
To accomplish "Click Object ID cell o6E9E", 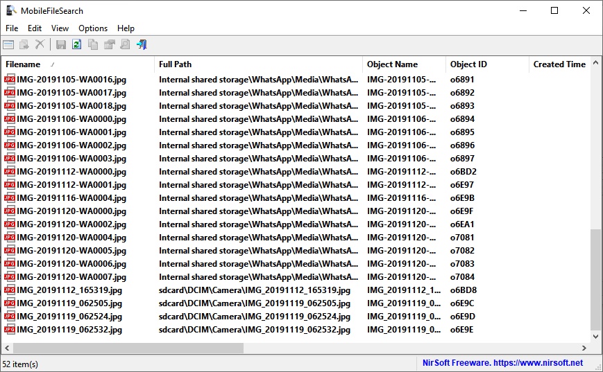I will (462, 329).
